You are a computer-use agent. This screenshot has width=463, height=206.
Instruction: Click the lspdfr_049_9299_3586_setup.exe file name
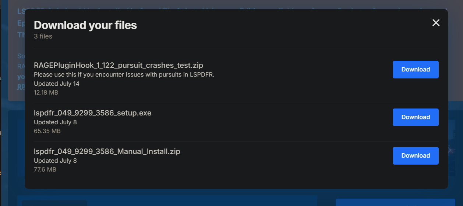pos(92,113)
